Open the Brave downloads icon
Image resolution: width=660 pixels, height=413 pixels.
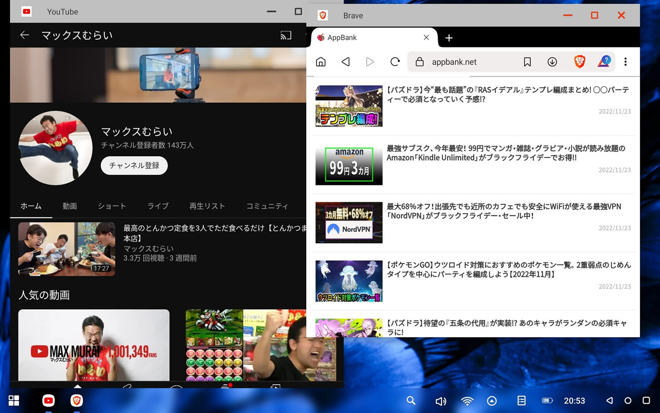[552, 62]
